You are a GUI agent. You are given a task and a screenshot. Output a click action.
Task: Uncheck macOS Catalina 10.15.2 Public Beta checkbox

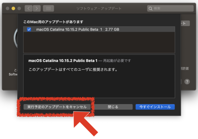point(29,29)
